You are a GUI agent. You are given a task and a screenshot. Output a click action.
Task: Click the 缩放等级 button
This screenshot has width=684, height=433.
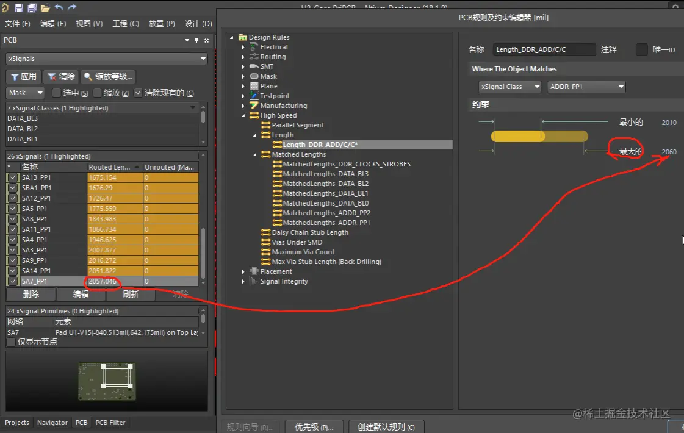pyautogui.click(x=108, y=76)
